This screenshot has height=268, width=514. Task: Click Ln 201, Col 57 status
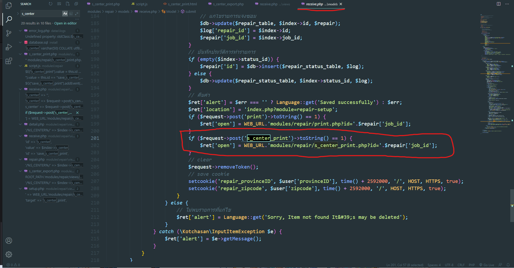tap(405, 265)
